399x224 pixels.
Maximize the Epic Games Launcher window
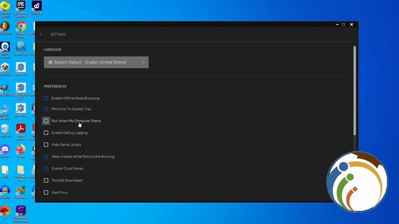[344, 24]
